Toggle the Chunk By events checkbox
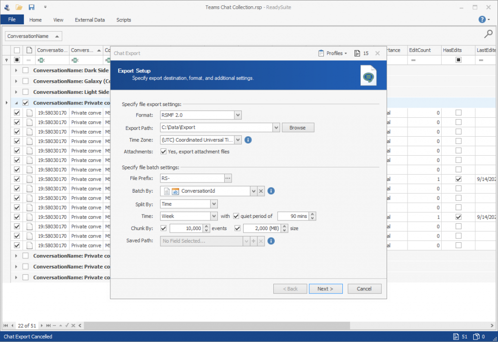Viewport: 498px width, 342px height. tap(163, 228)
